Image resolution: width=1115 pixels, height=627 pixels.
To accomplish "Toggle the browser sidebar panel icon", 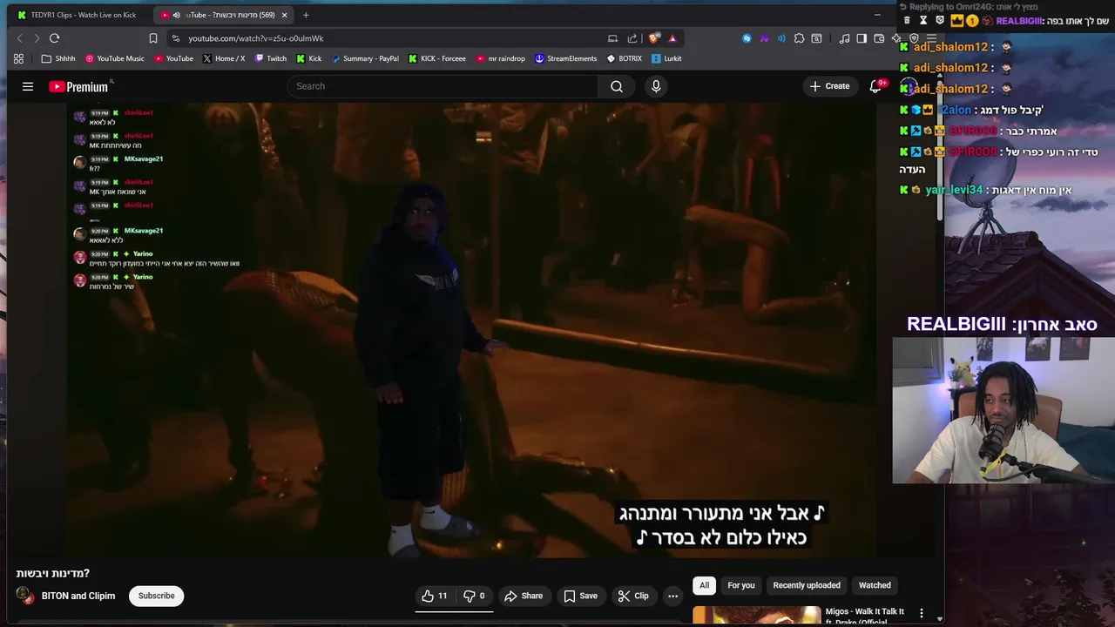I will [862, 38].
